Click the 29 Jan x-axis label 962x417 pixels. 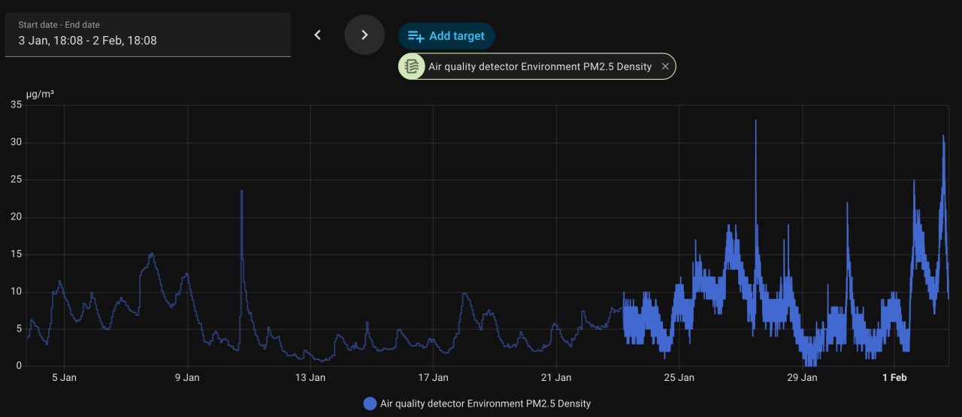pyautogui.click(x=802, y=378)
